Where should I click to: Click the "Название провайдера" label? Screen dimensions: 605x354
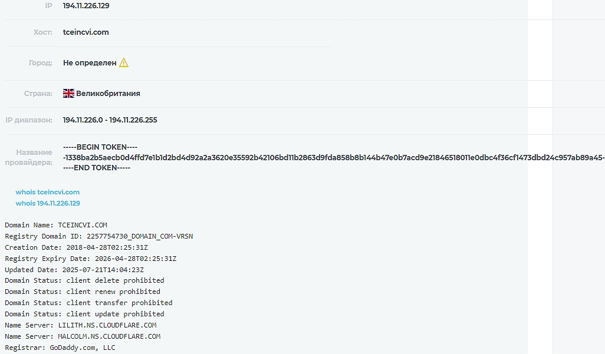tap(34, 157)
